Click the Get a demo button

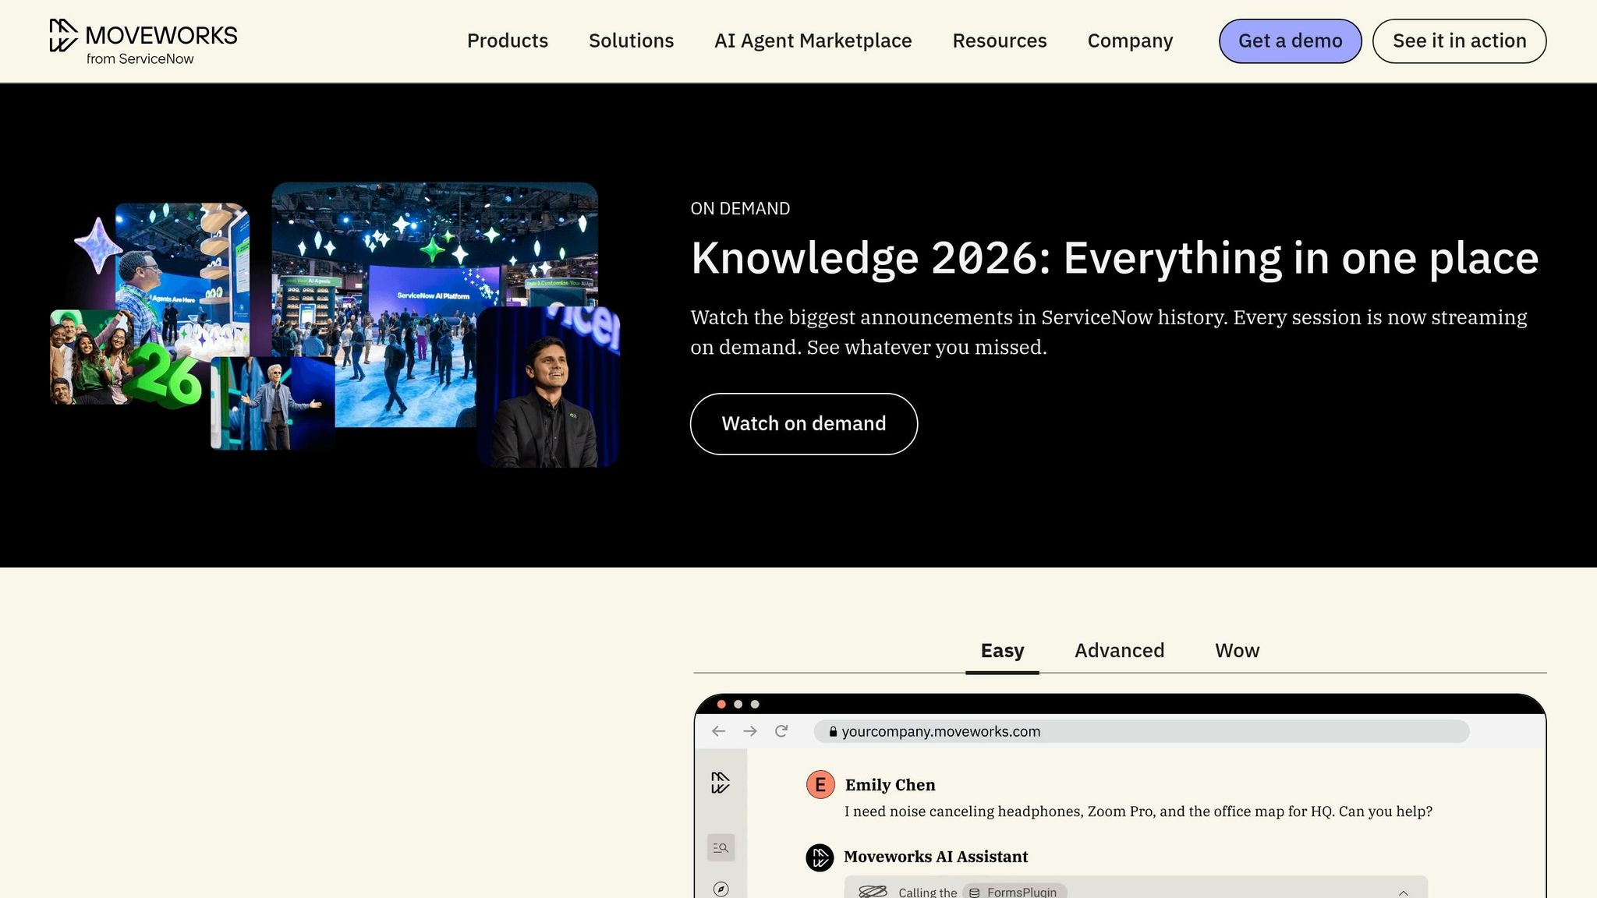(x=1290, y=41)
